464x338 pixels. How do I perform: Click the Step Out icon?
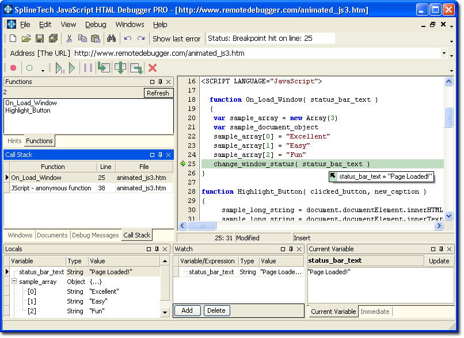136,68
